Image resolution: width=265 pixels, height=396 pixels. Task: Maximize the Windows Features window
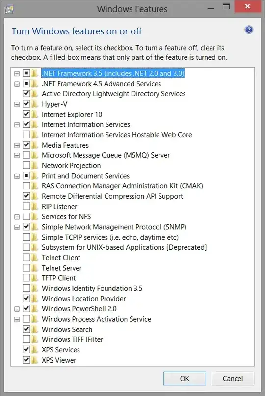click(226, 7)
